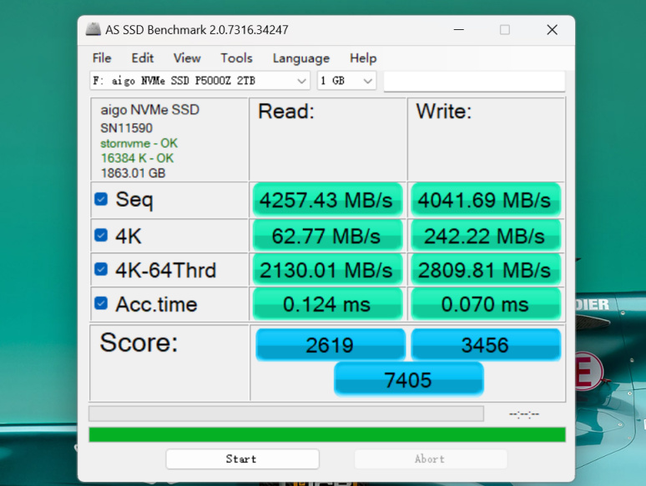Screen dimensions: 646x486
Task: Click the Abort button
Action: point(431,458)
